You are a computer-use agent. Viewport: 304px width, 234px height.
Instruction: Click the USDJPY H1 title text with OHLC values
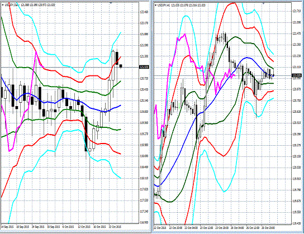click(x=182, y=5)
